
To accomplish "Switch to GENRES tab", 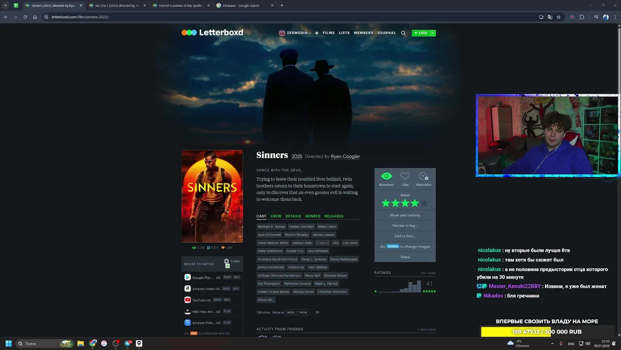I will [x=313, y=216].
